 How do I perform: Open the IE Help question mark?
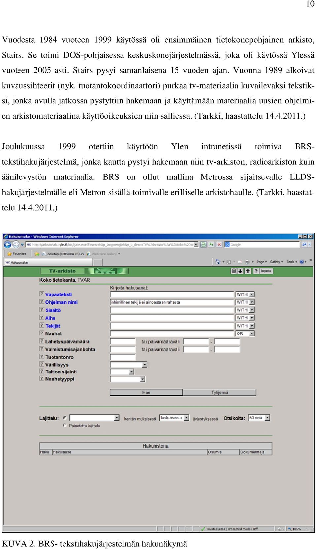click(302, 262)
